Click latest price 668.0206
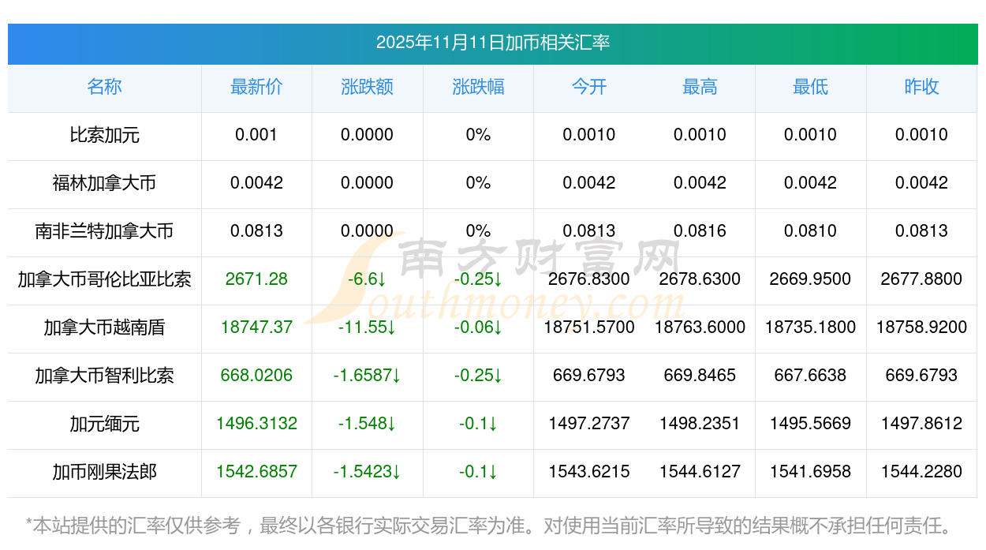The image size is (986, 550). click(x=256, y=376)
